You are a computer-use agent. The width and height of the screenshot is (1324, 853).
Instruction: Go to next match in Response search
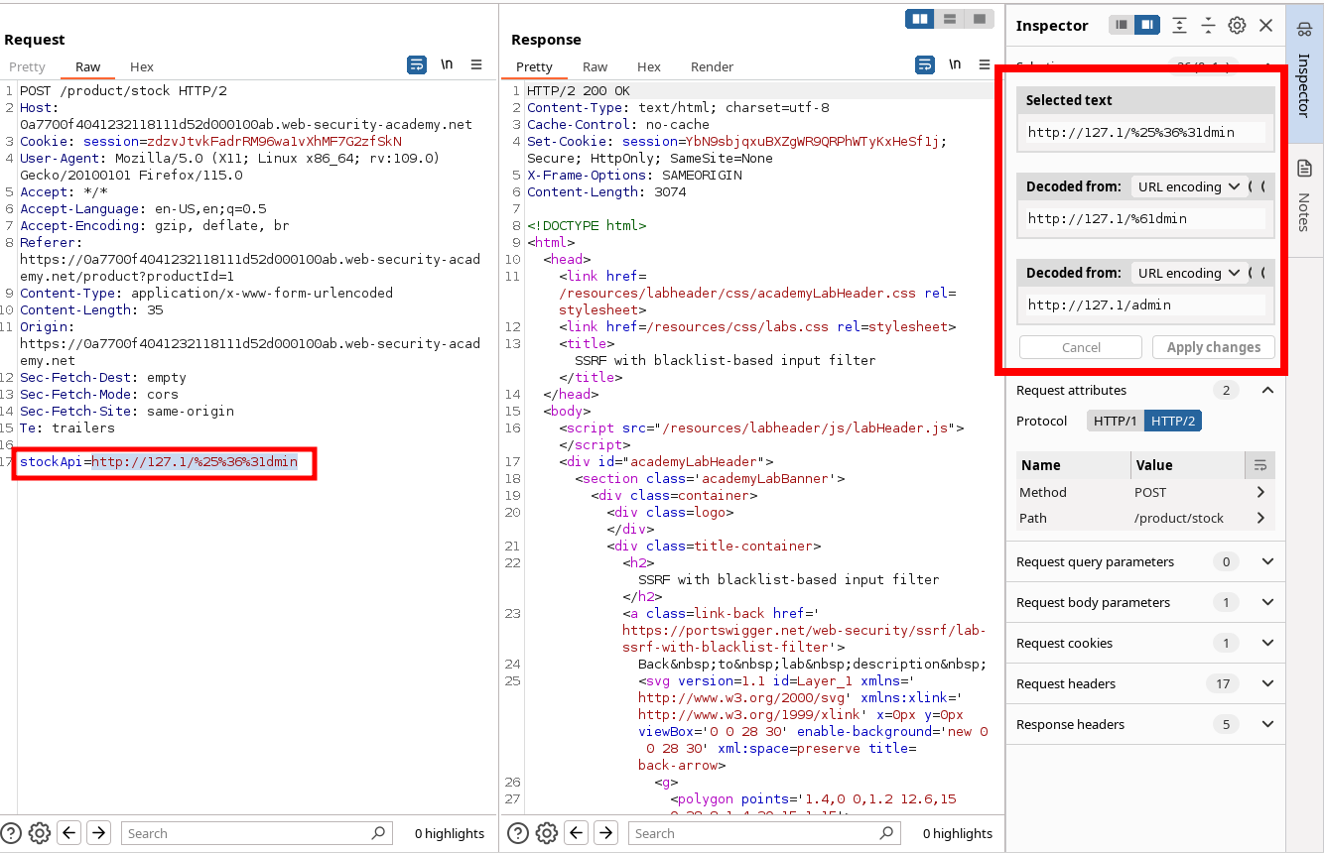604,833
